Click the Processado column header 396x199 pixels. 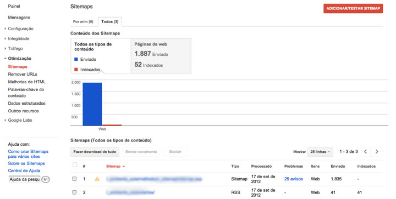click(x=261, y=166)
